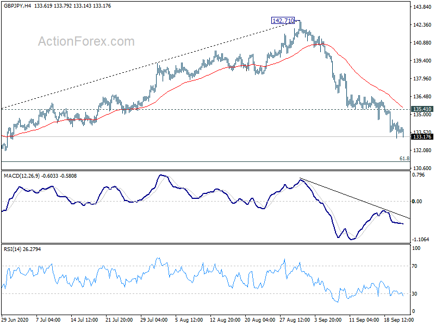The width and height of the screenshot is (435, 326).
Task: Click the 143.840 top price scale label
Action: tap(422, 7)
